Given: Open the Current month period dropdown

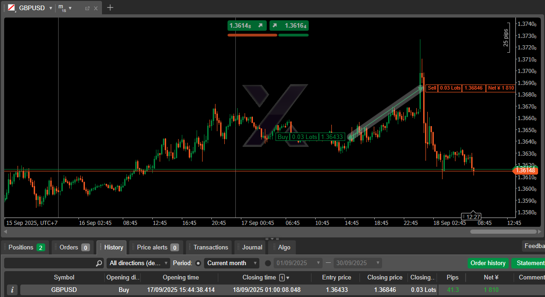Looking at the screenshot, I should tap(231, 263).
